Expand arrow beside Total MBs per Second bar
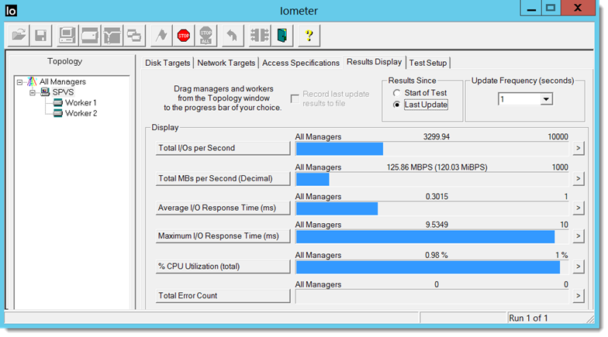 (579, 178)
